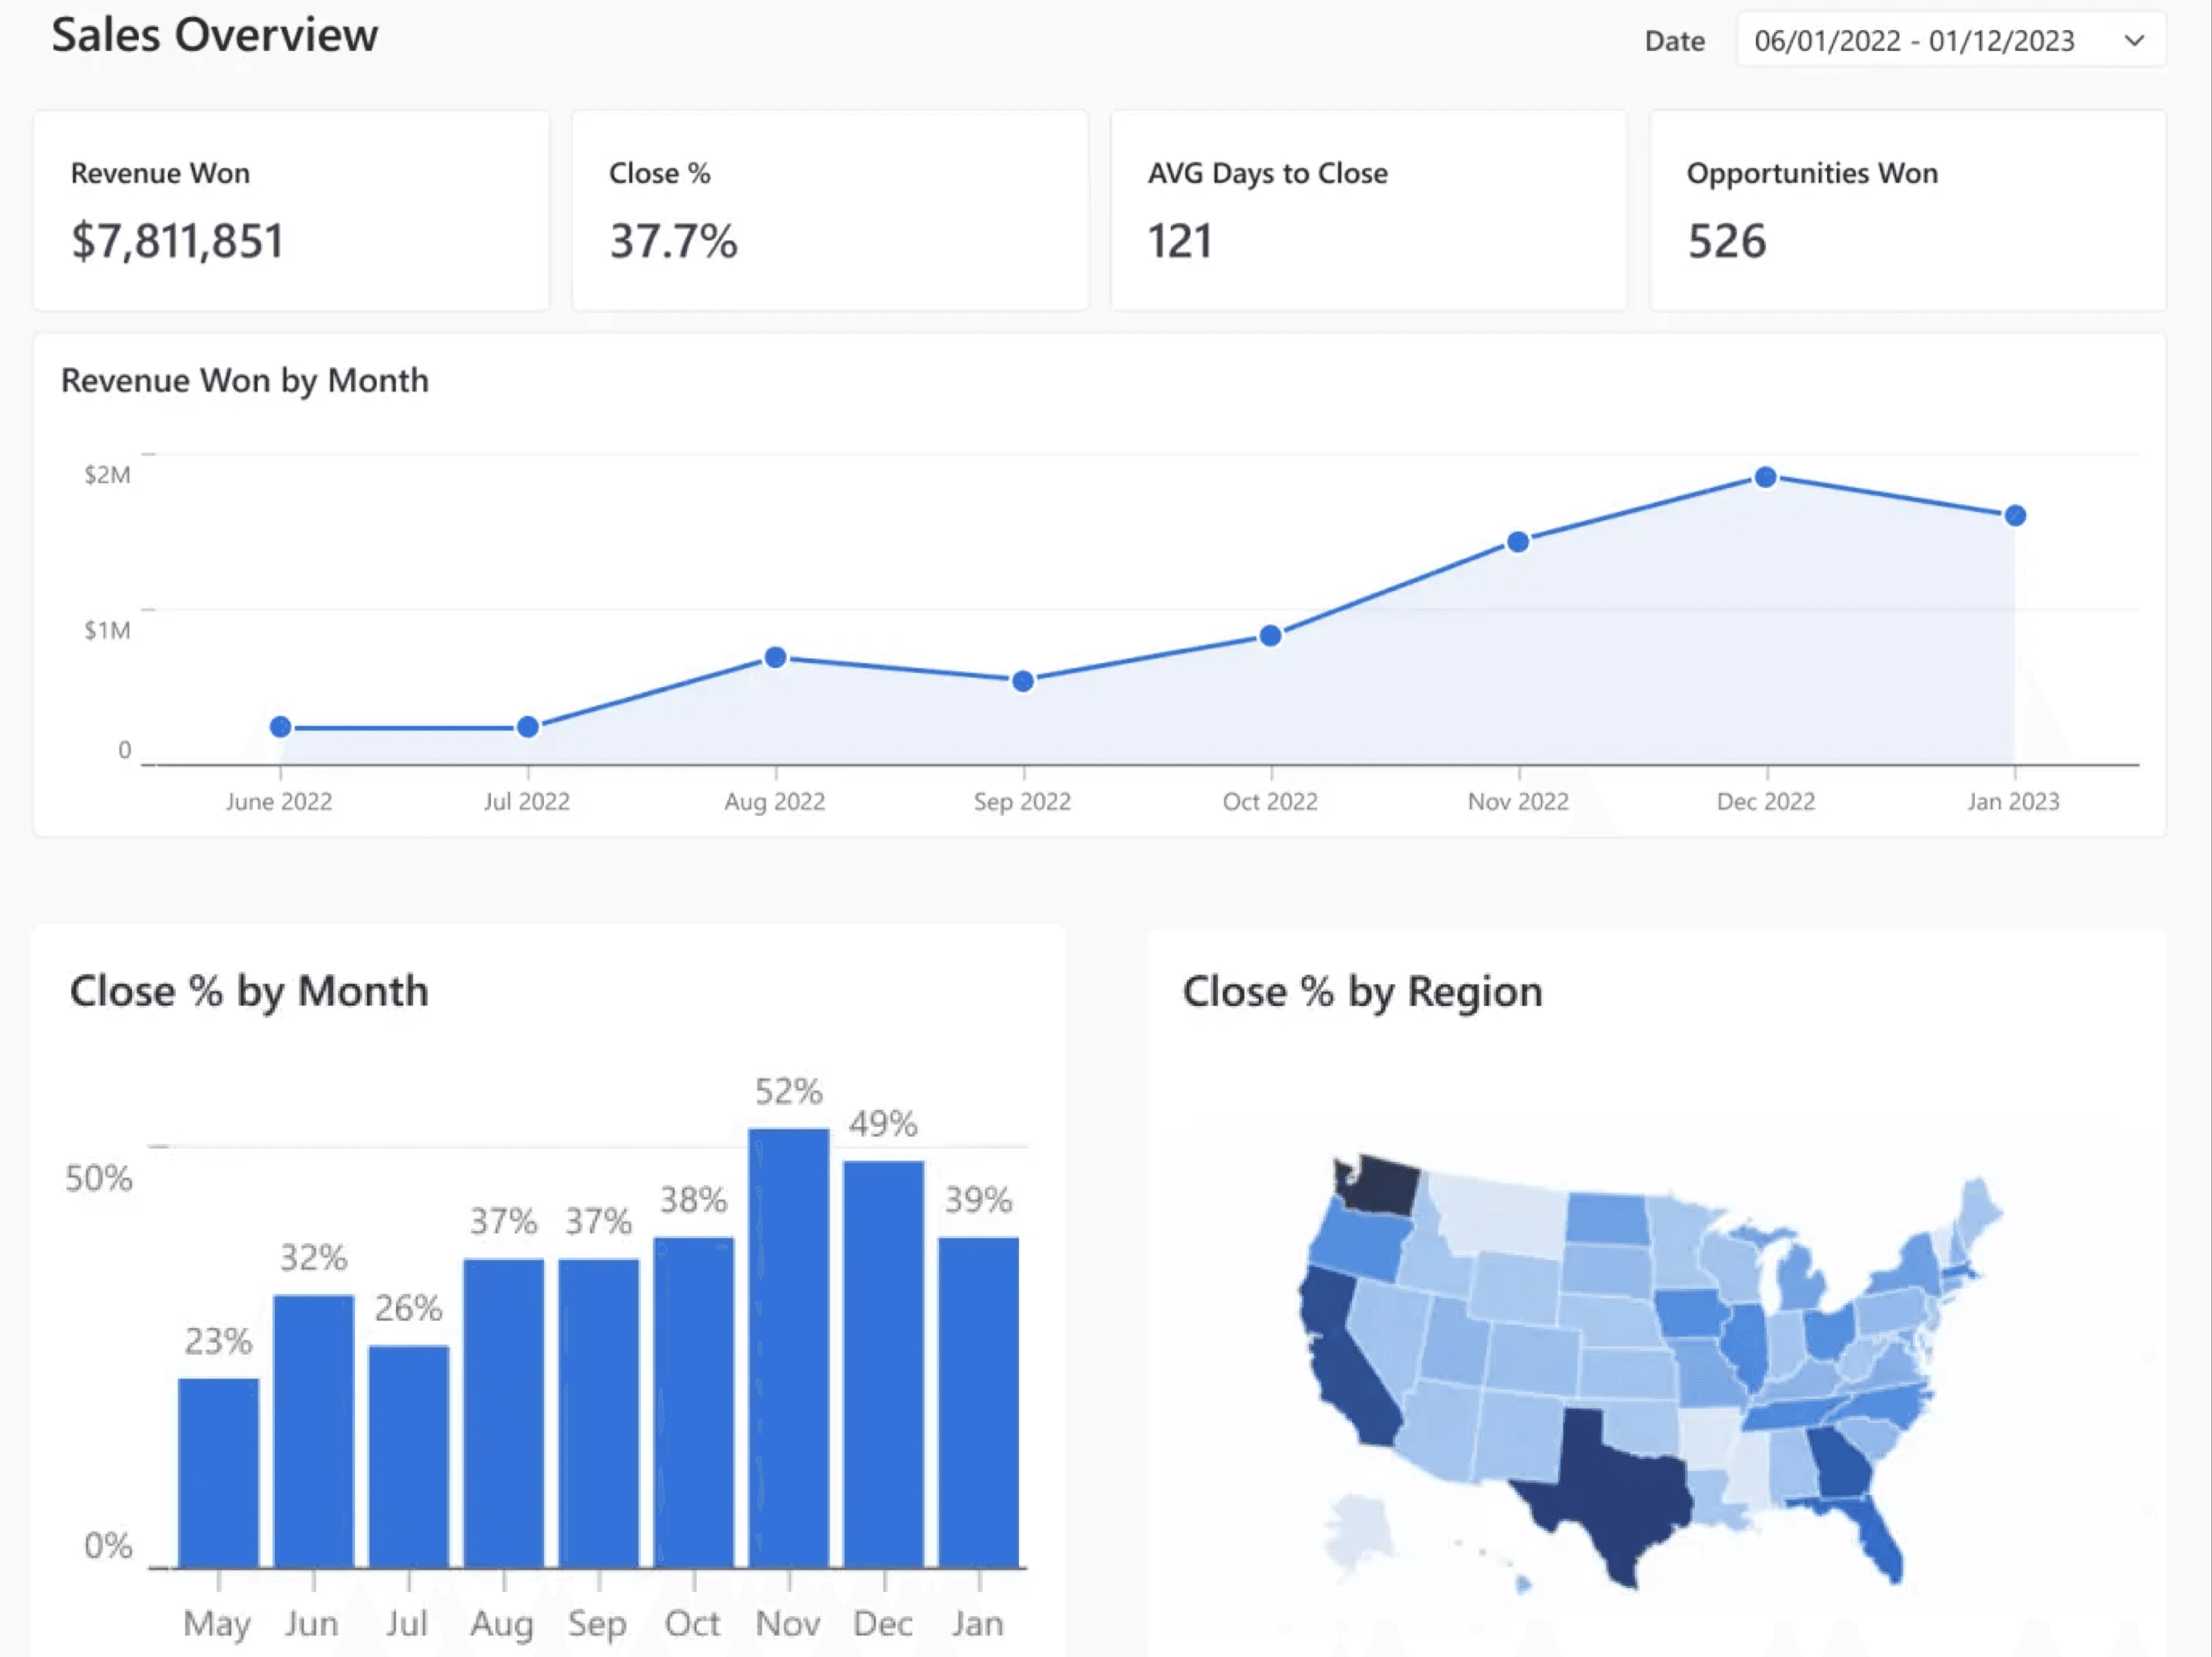Click the Nov bar showing 52%
The image size is (2212, 1657).
tap(789, 1347)
